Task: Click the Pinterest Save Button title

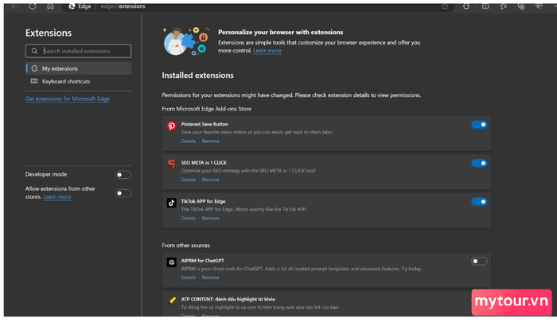Action: (x=204, y=124)
